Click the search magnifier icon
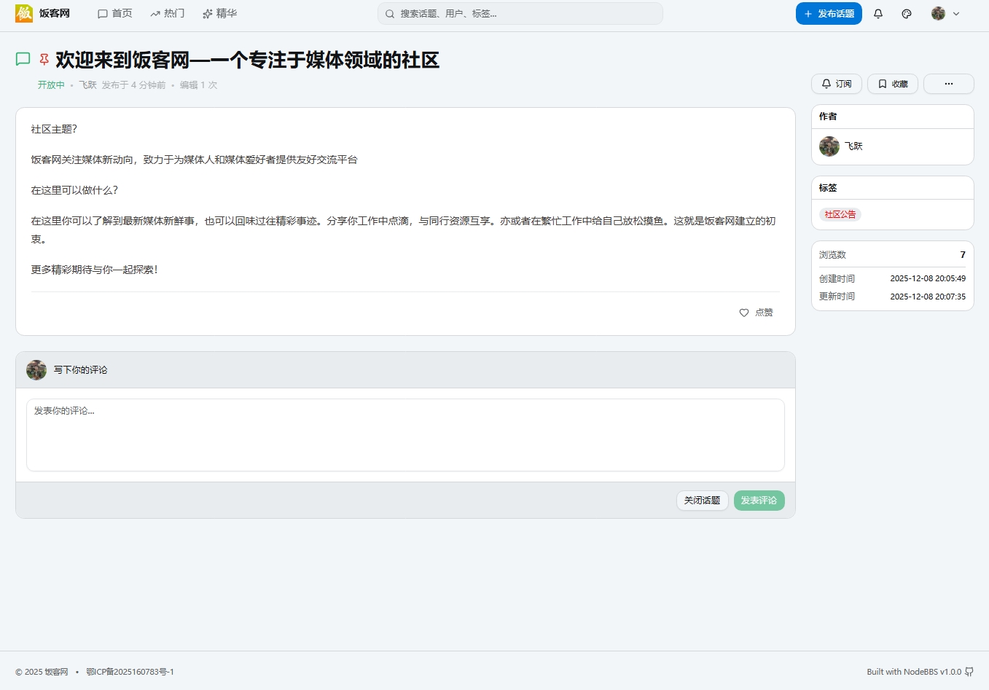The height and width of the screenshot is (690, 989). [x=390, y=14]
